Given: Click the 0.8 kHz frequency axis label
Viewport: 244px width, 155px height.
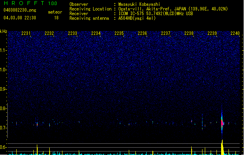Looking at the screenshot, I should (x=3, y=108).
